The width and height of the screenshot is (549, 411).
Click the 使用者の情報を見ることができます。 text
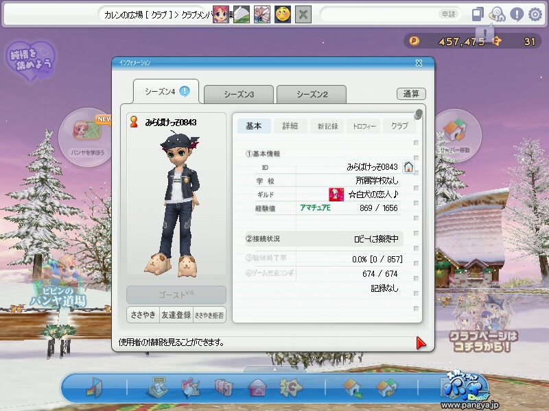click(x=171, y=342)
